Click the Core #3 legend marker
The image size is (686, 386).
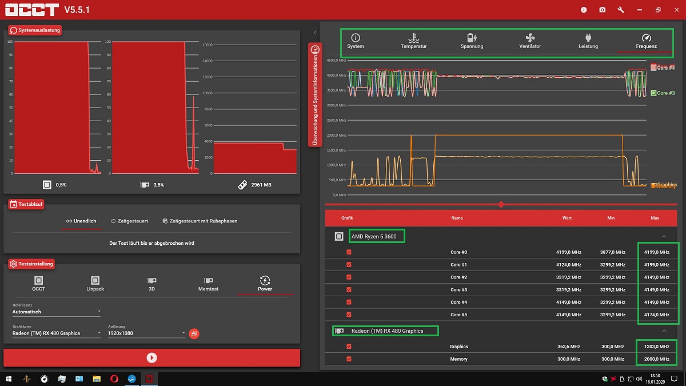pyautogui.click(x=653, y=93)
